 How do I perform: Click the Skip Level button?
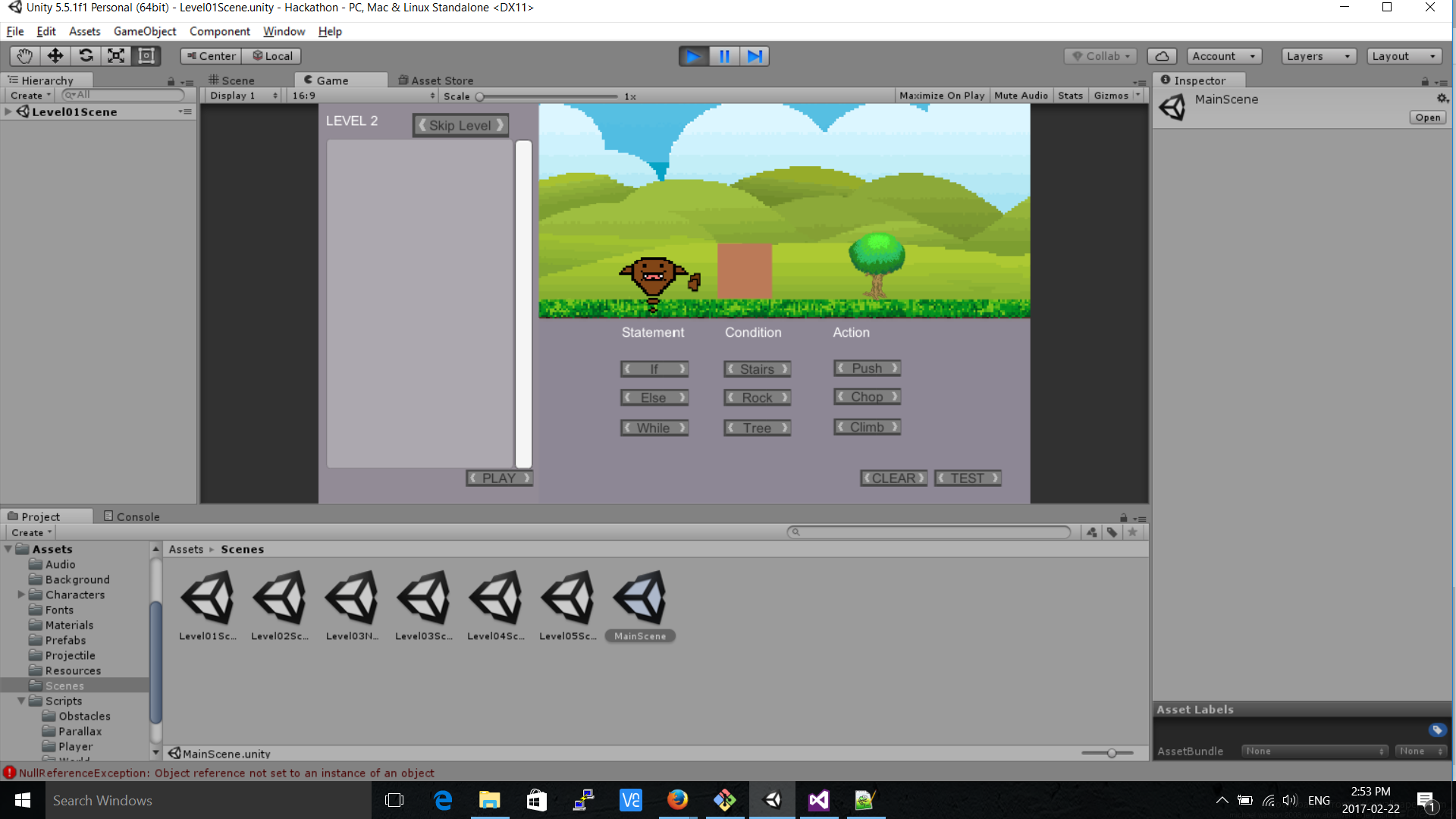click(x=460, y=125)
